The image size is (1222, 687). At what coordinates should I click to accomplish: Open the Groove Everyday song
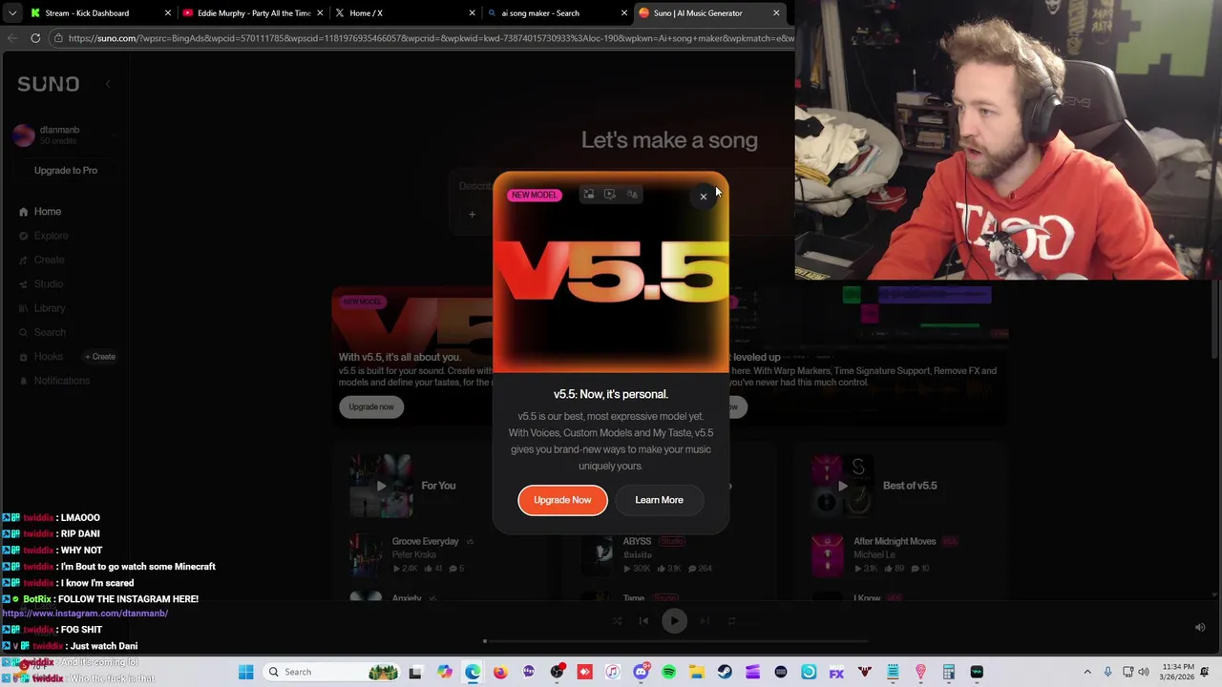pos(425,542)
